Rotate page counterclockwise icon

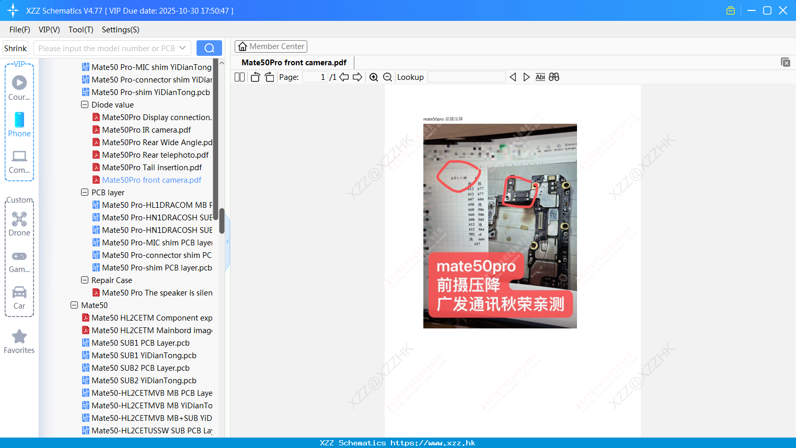click(255, 77)
